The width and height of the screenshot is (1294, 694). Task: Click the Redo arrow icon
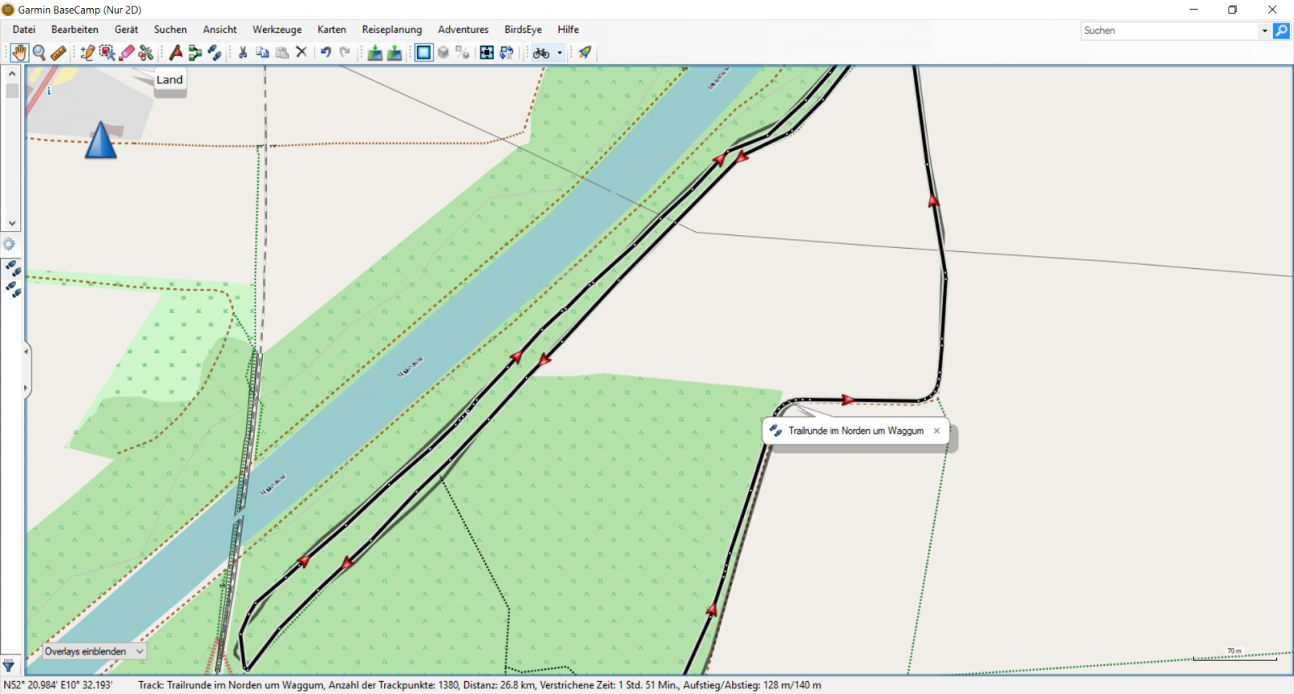(345, 53)
